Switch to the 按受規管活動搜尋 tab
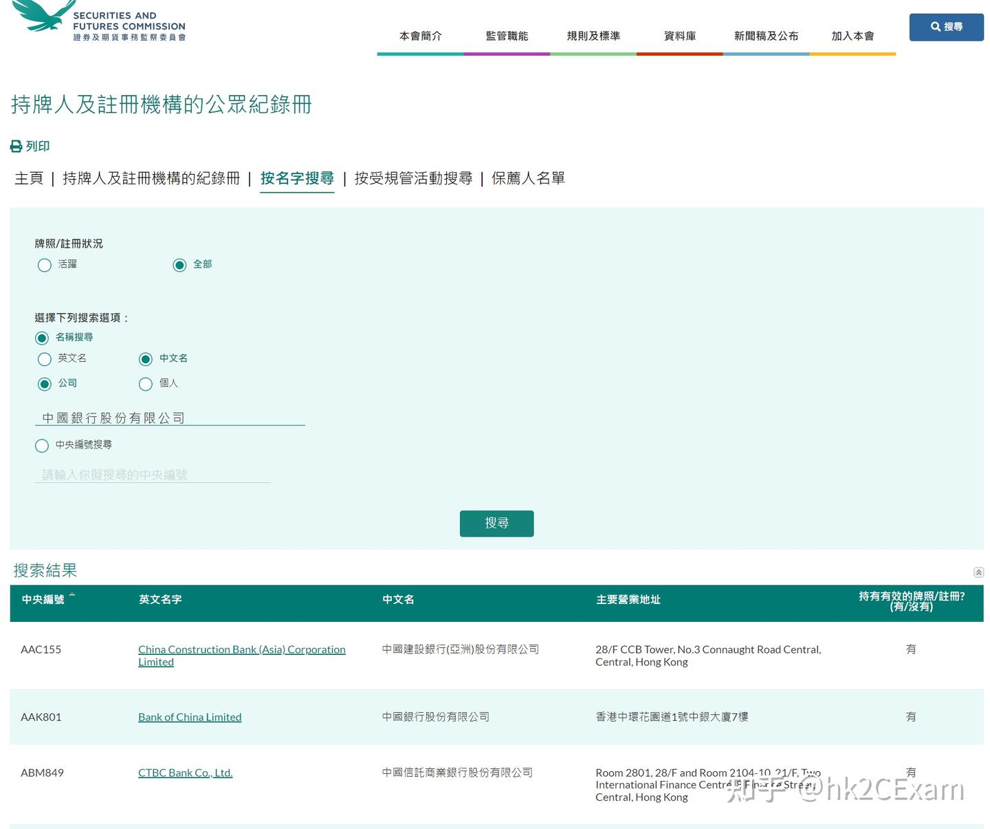The height and width of the screenshot is (829, 990). tap(412, 178)
